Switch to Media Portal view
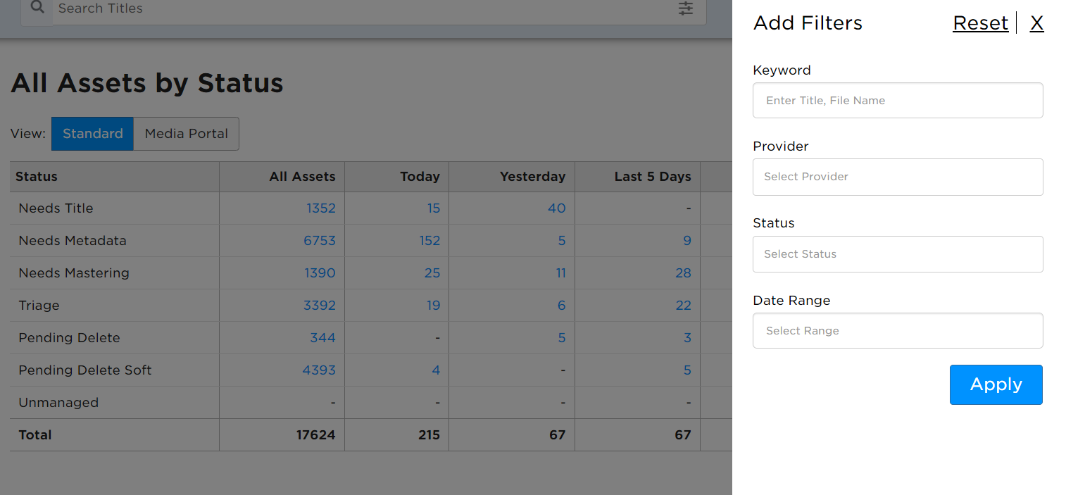This screenshot has width=1066, height=495. pos(187,134)
